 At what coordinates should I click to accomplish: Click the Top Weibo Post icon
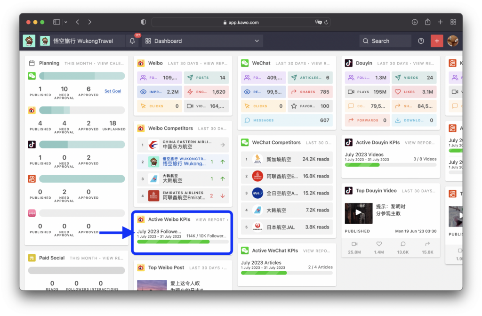tap(141, 267)
